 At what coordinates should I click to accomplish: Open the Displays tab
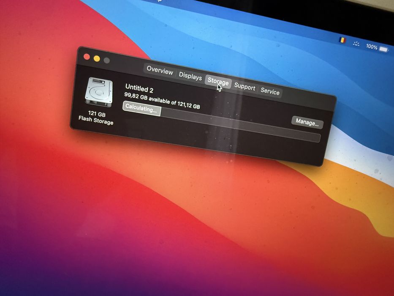point(190,76)
